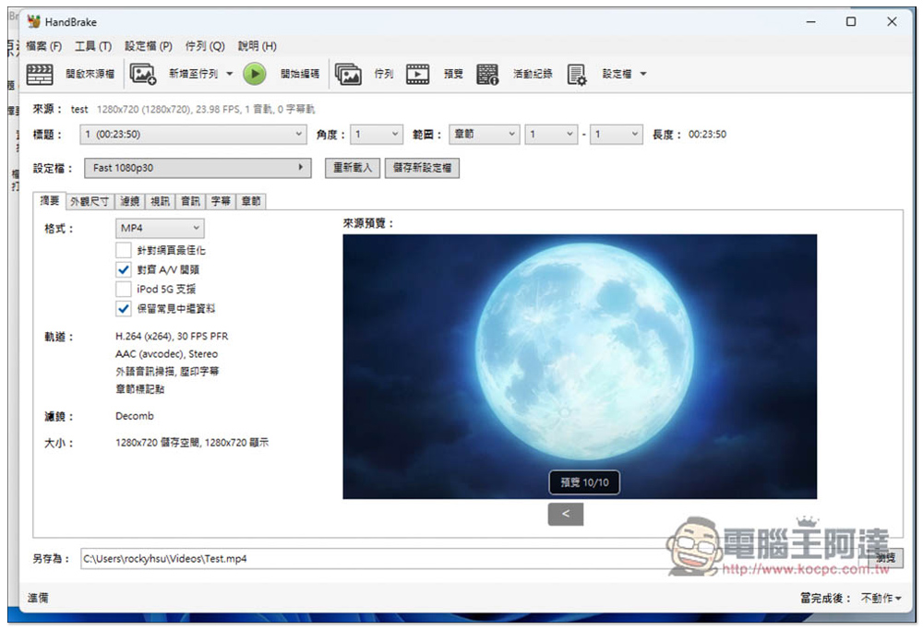Open the end chapter dropdown
923x630 pixels.
[x=617, y=134]
